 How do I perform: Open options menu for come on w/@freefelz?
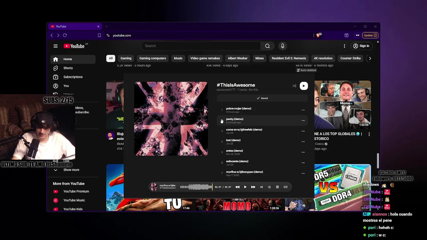[x=303, y=131]
